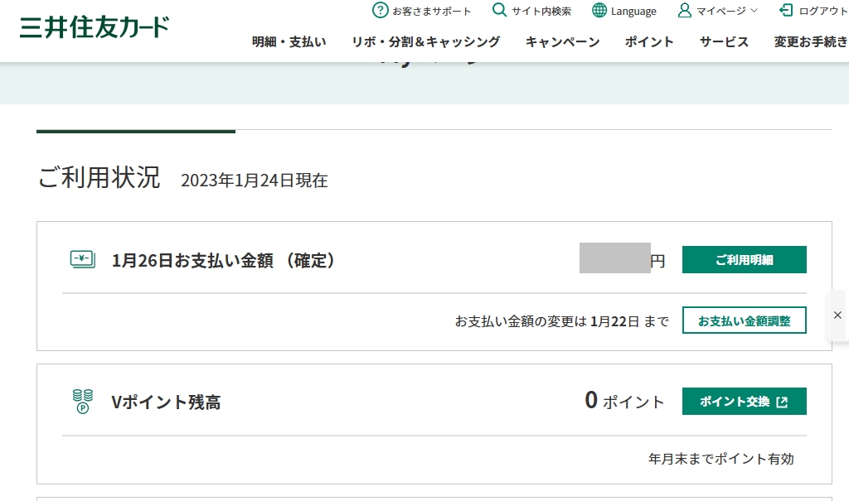Close the side floating panel with X
Image resolution: width=849 pixels, height=501 pixels.
coord(837,316)
